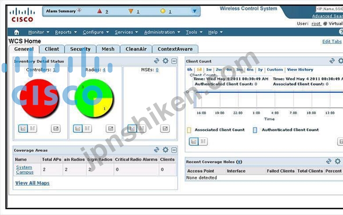Open the Help menu
The image size is (343, 215).
[x=215, y=32]
